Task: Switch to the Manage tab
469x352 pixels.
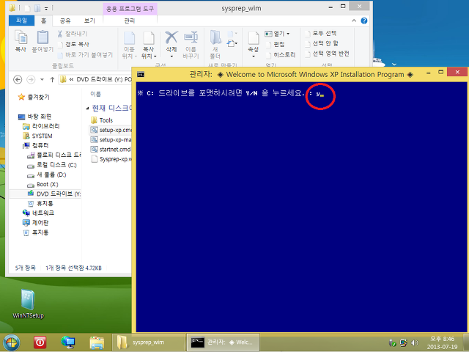Action: click(130, 21)
